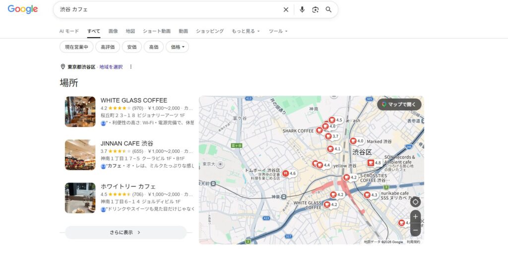The image size is (508, 255).
Task: Select the 4.0 marker beside Marked 渋谷
Action: pyautogui.click(x=356, y=141)
